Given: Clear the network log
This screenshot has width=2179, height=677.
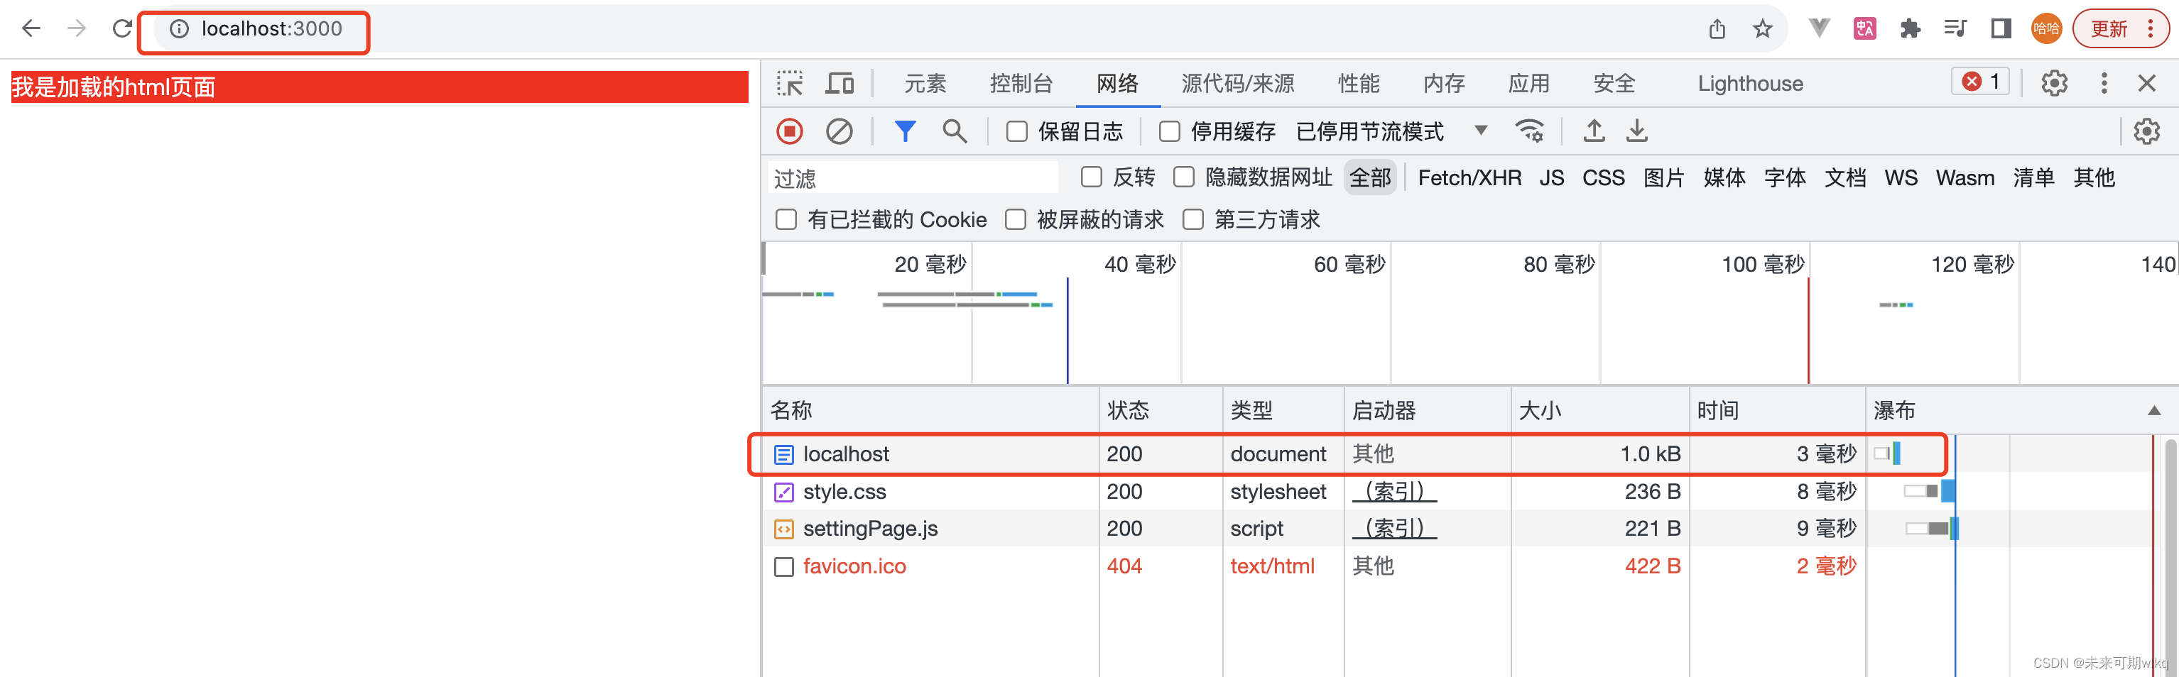Looking at the screenshot, I should (x=839, y=131).
